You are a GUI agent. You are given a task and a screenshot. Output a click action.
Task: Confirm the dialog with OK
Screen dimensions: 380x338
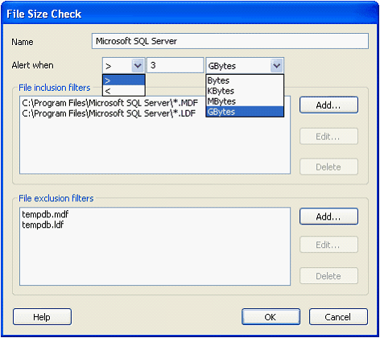tap(271, 317)
